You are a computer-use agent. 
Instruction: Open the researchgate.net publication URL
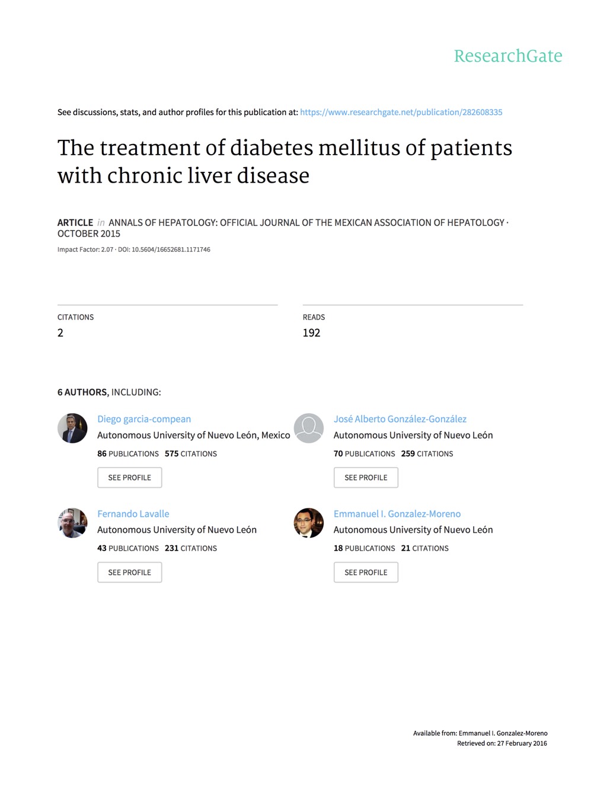[401, 112]
